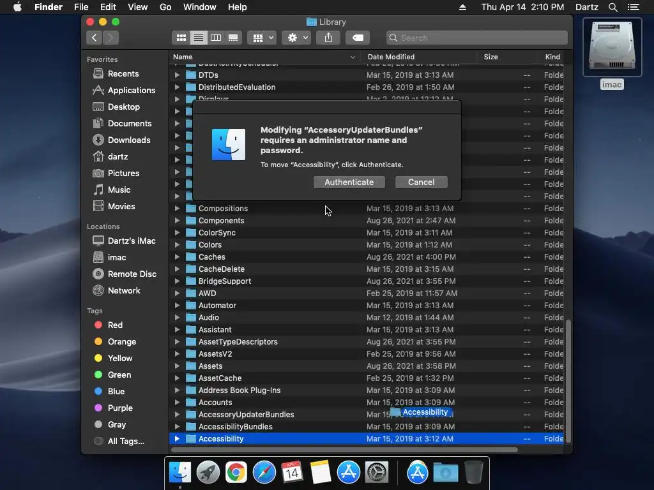
Task: Open the Go menu
Action: pyautogui.click(x=165, y=7)
